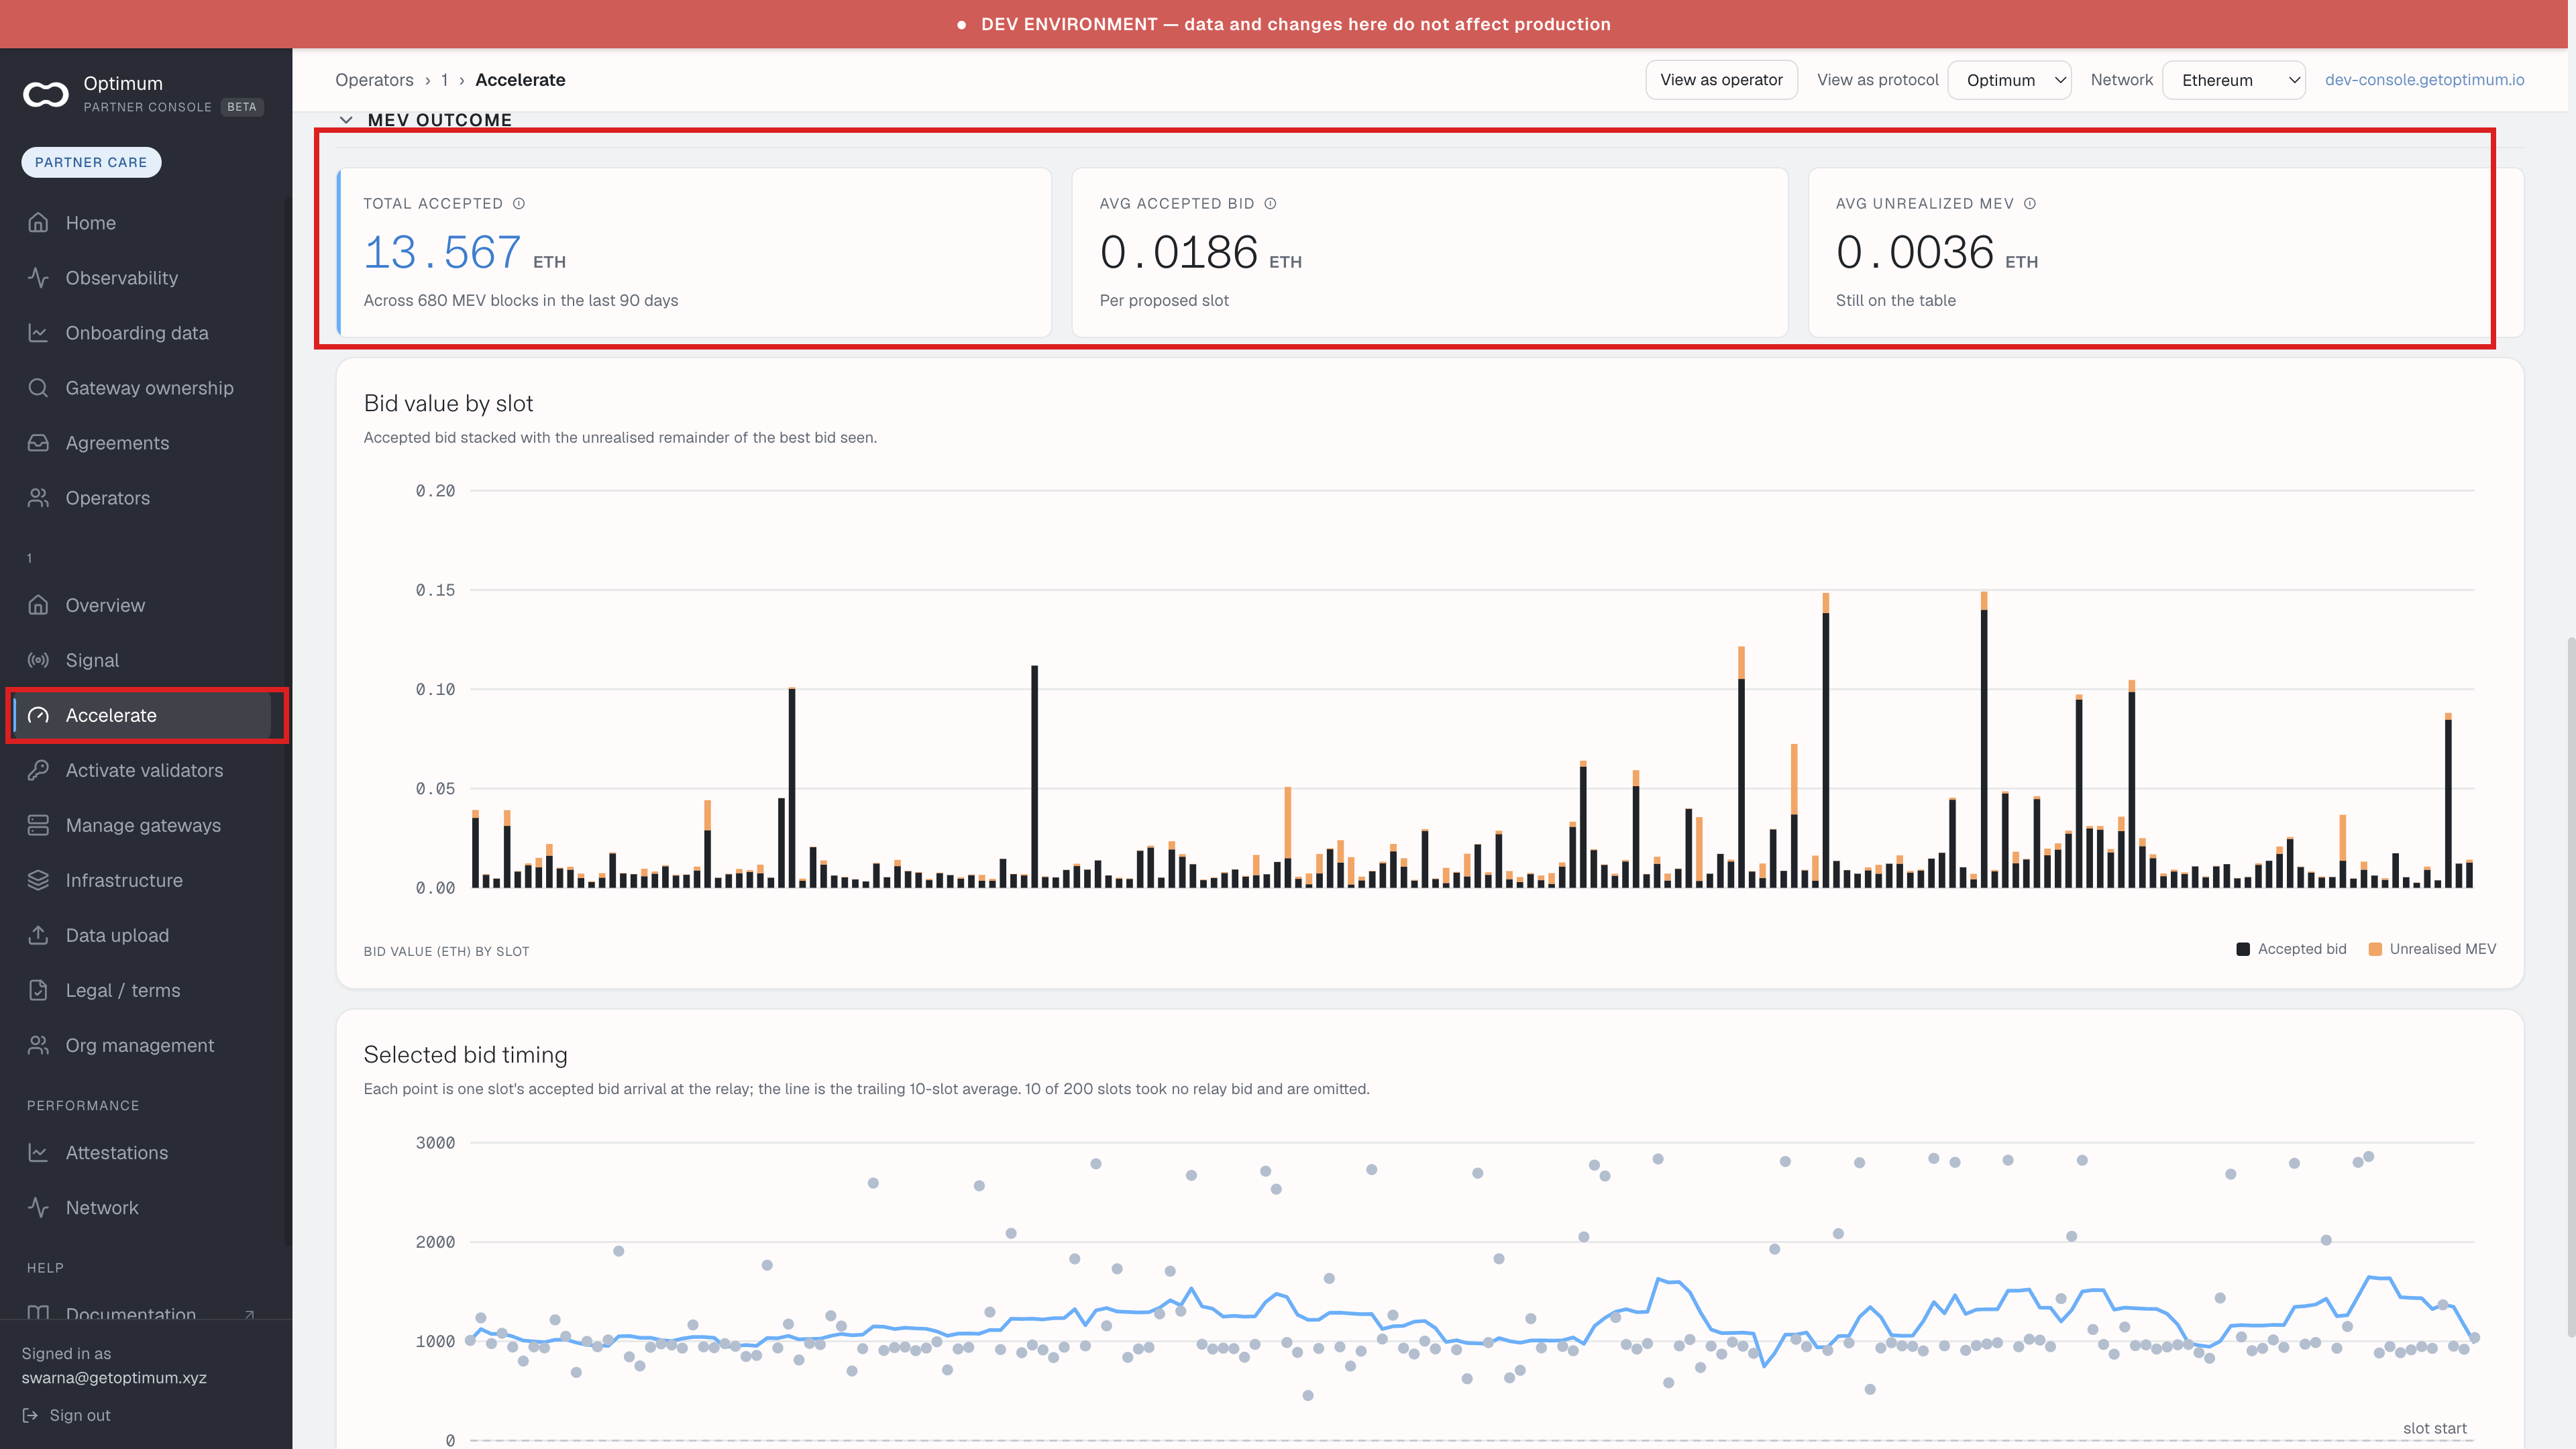Click info icon next to Total Accepted

point(519,203)
